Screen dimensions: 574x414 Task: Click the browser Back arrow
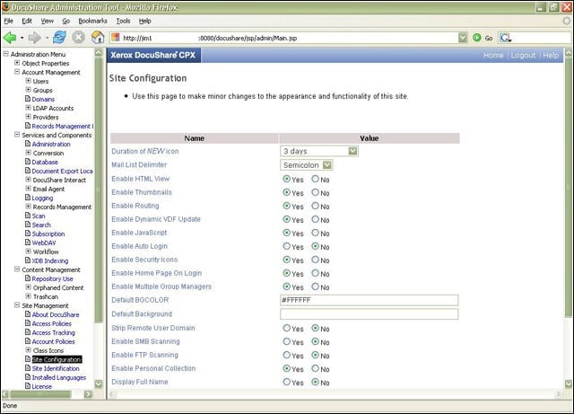10,38
